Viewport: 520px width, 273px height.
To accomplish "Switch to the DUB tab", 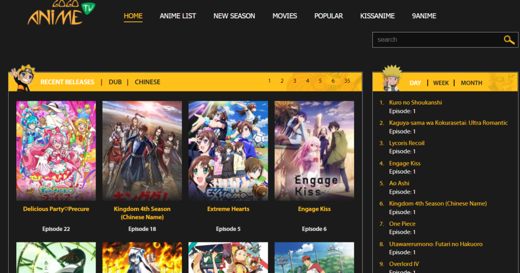I will click(115, 82).
